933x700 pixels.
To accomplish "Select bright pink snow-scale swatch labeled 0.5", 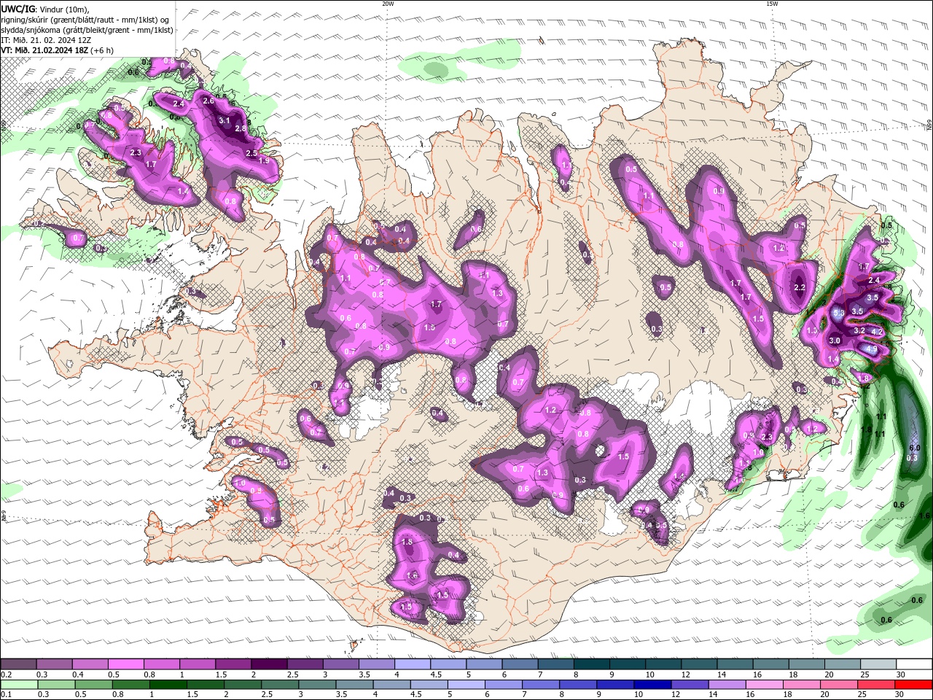I will click(x=125, y=665).
